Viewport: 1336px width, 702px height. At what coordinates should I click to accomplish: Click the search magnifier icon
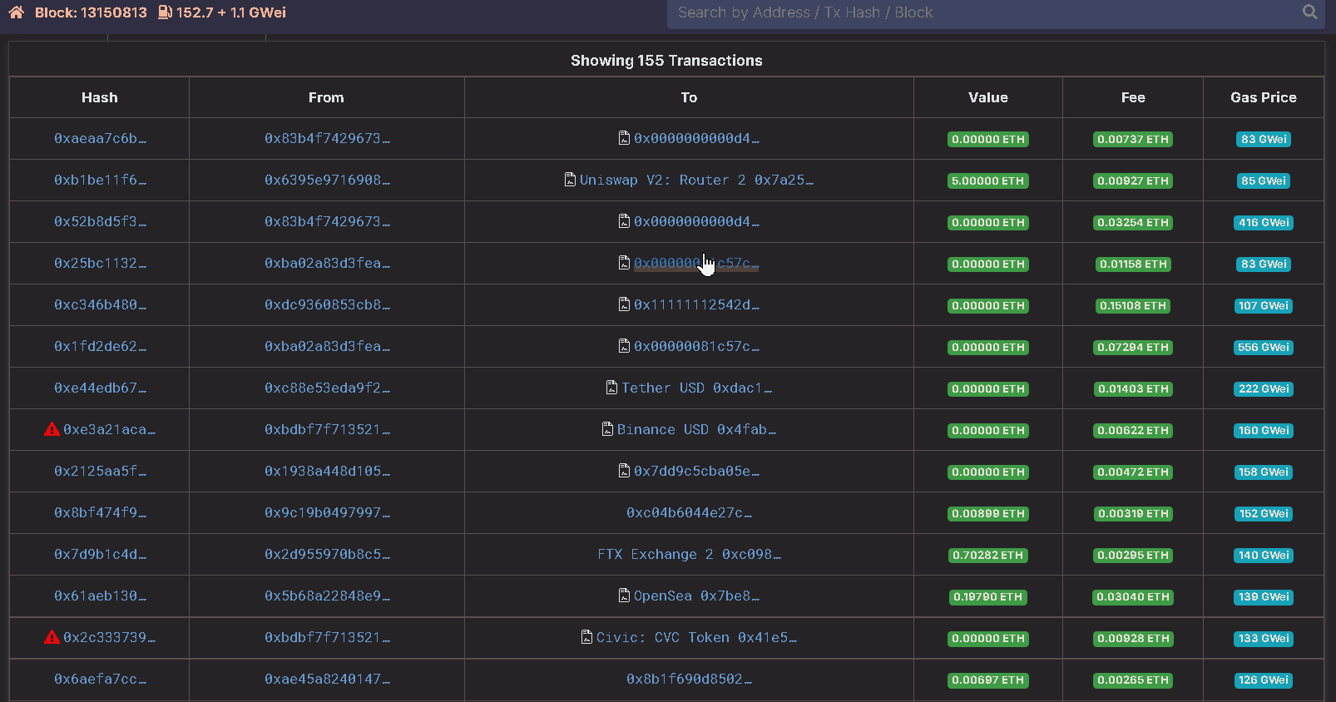coord(1309,12)
